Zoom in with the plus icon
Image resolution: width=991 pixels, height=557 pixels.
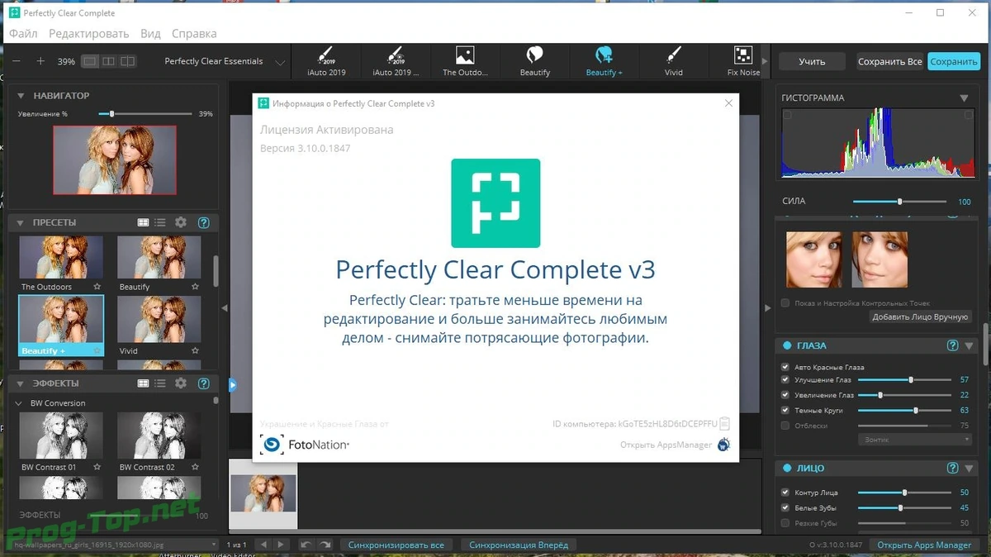40,61
